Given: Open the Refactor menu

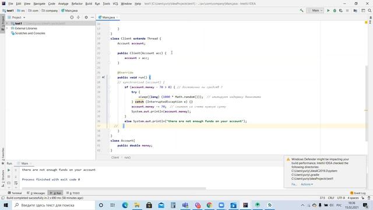Looking at the screenshot, I should click(x=77, y=3).
